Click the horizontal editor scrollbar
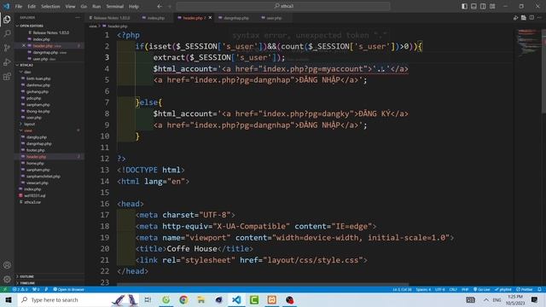The width and height of the screenshot is (546, 307). pos(263,284)
